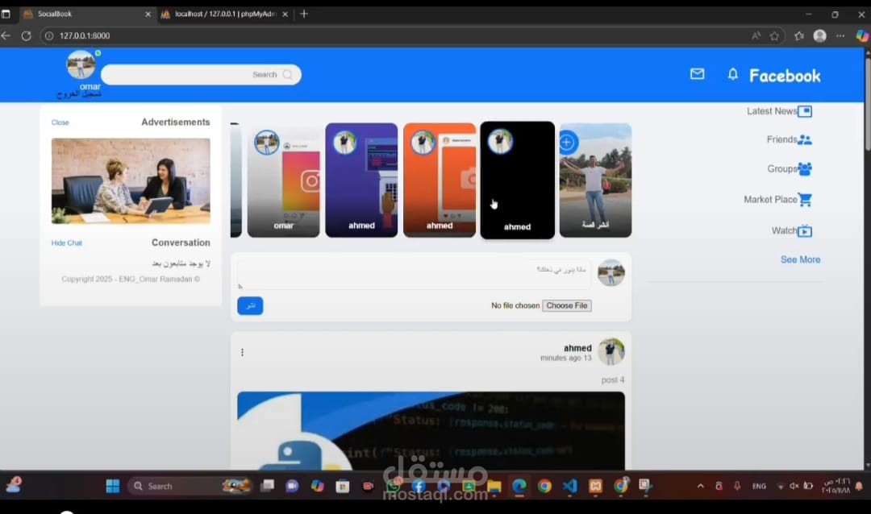Click the blue publish (نشر) button
Screen dimensions: 871x514
[249, 305]
